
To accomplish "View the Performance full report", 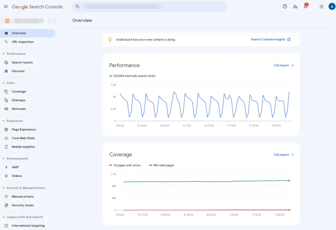I will coord(282,65).
